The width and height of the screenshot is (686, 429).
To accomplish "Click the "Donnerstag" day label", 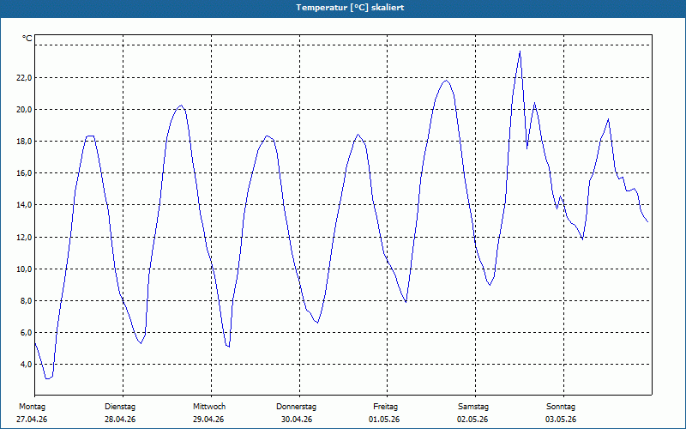I will point(296,407).
